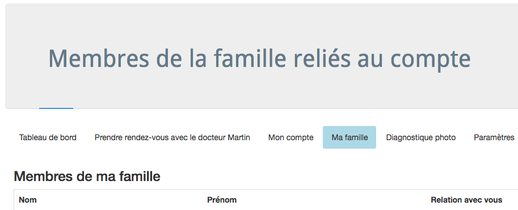Click the empty gray banner area above the title
Screen dimensions: 518x210
pos(262,23)
